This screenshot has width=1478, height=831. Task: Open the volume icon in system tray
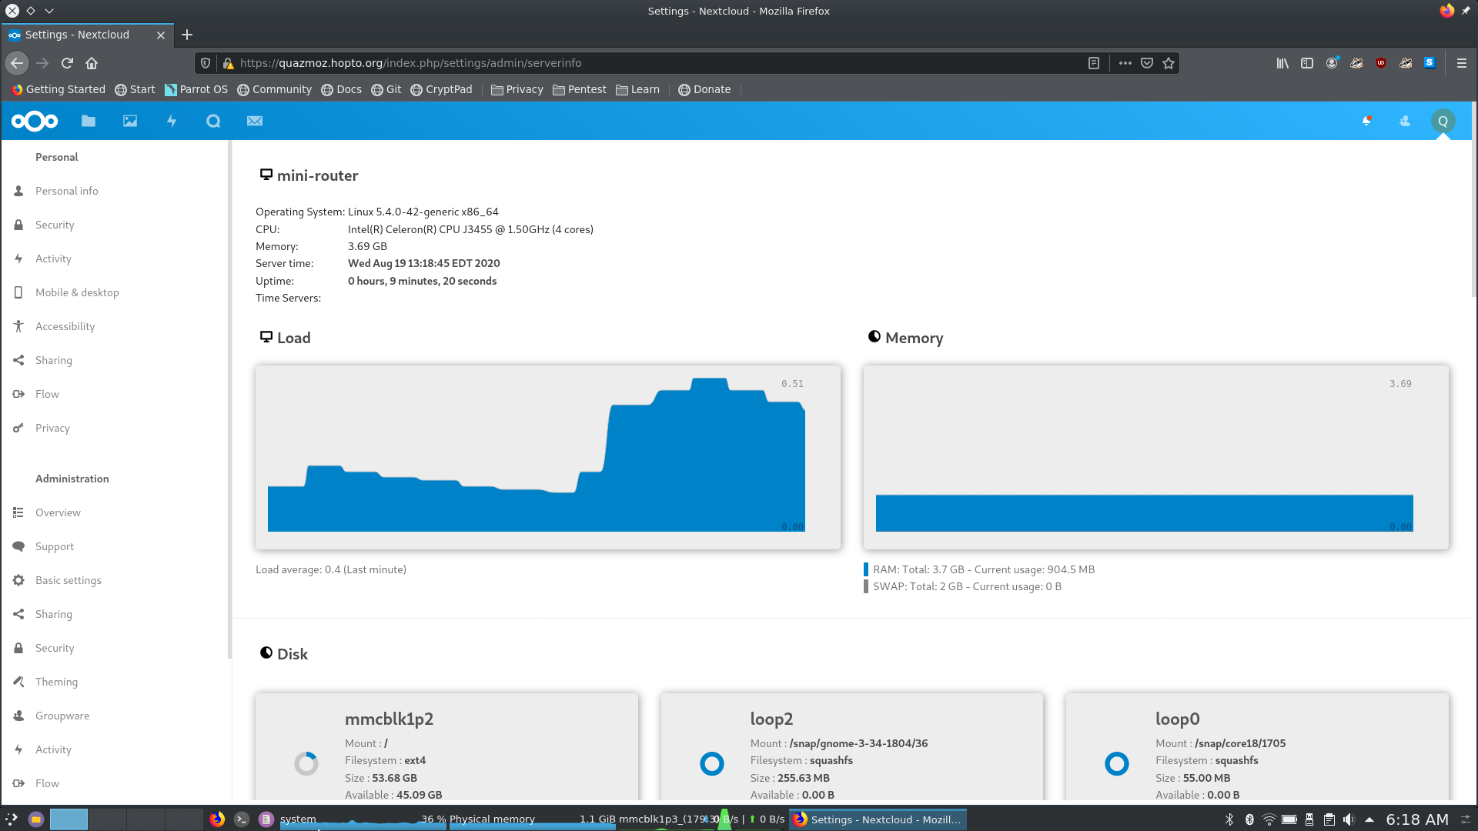coord(1349,819)
